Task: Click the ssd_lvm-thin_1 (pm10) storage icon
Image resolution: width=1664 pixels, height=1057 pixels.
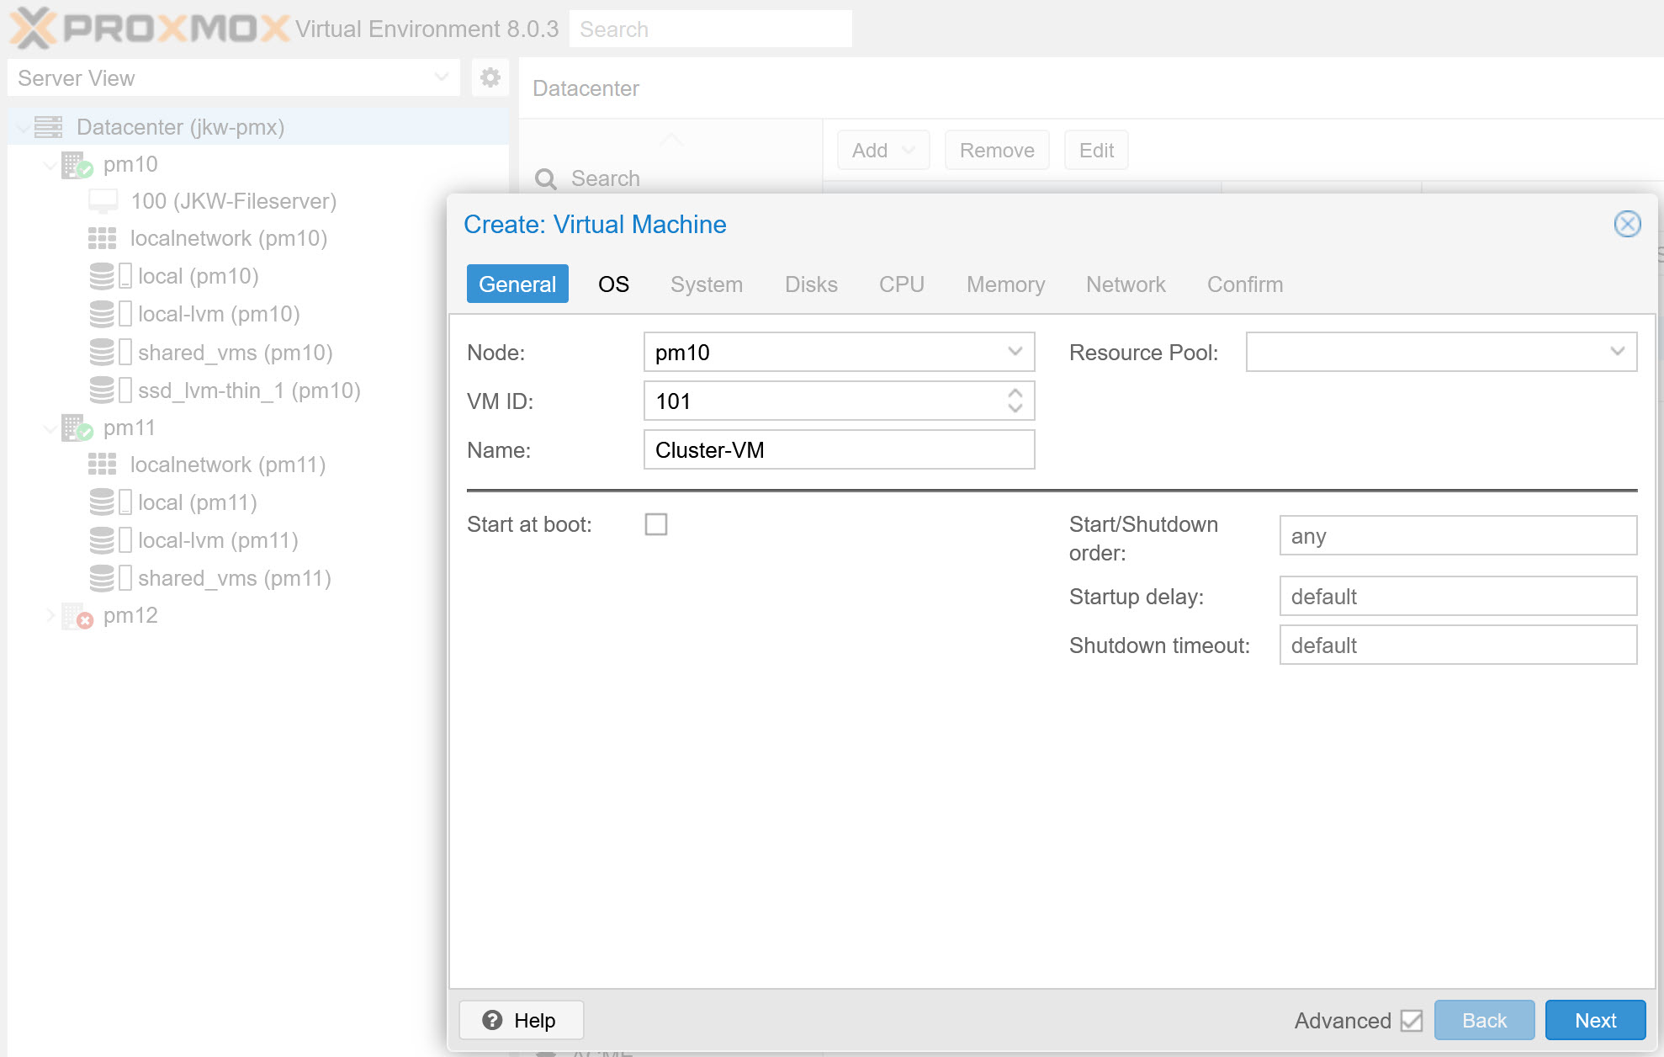Action: [103, 390]
